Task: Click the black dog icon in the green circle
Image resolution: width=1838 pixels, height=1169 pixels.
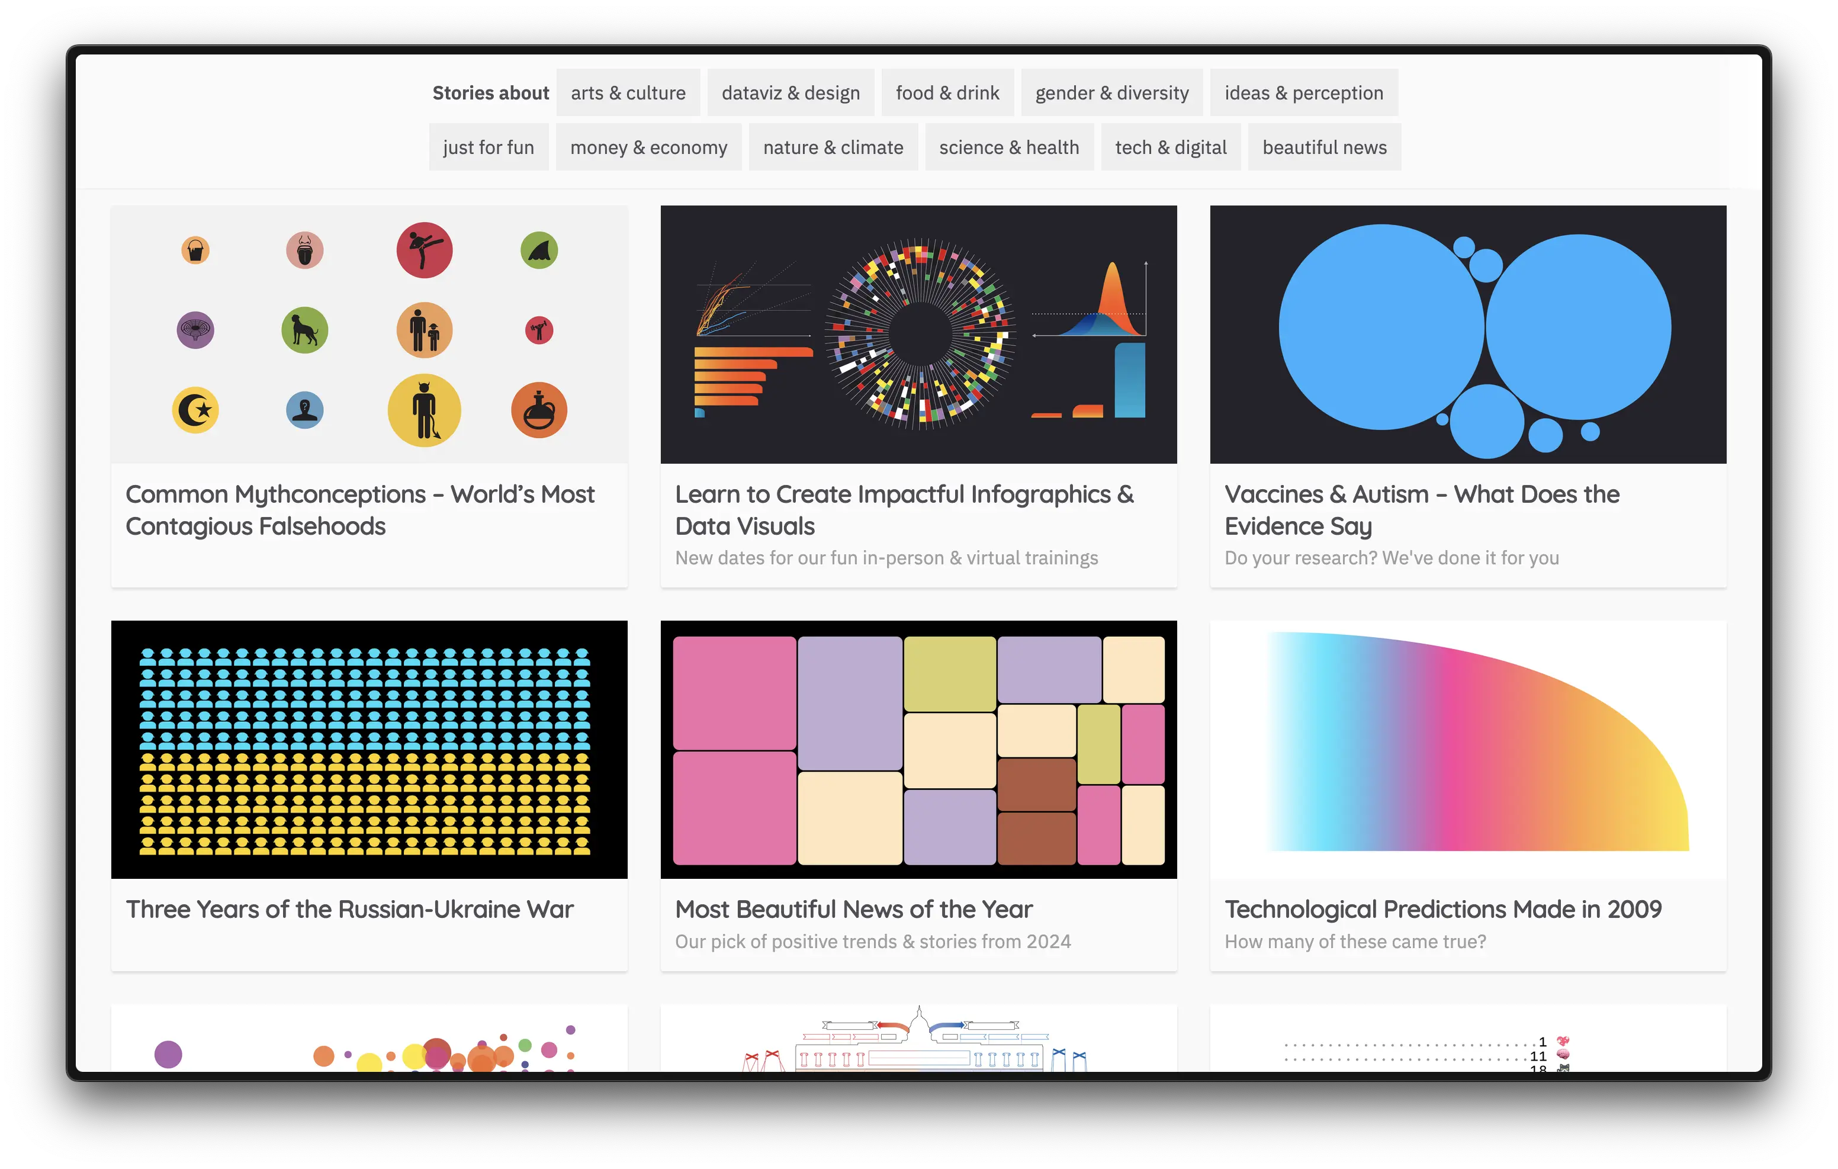Action: click(x=304, y=330)
